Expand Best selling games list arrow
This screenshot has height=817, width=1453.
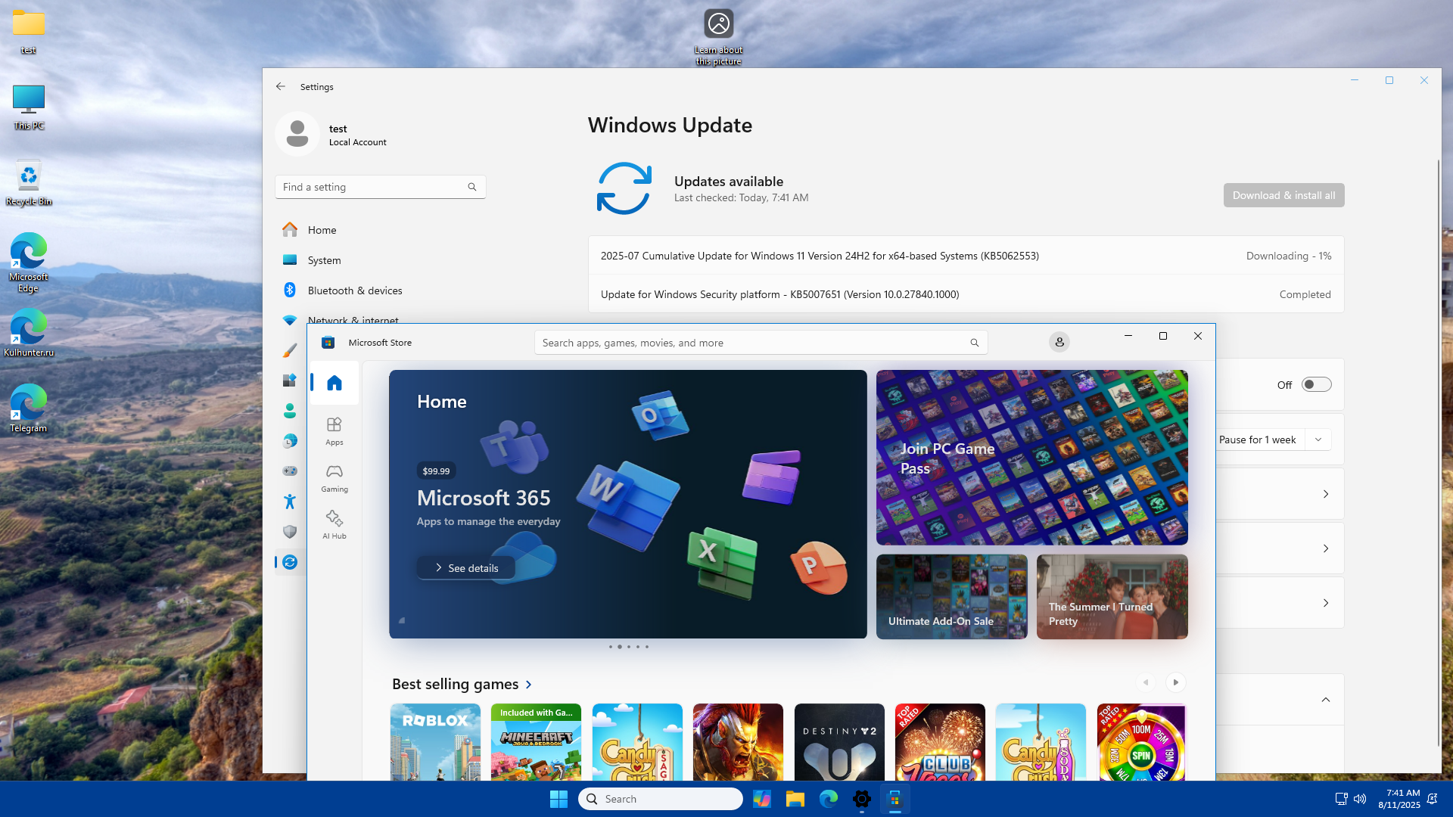pos(529,684)
